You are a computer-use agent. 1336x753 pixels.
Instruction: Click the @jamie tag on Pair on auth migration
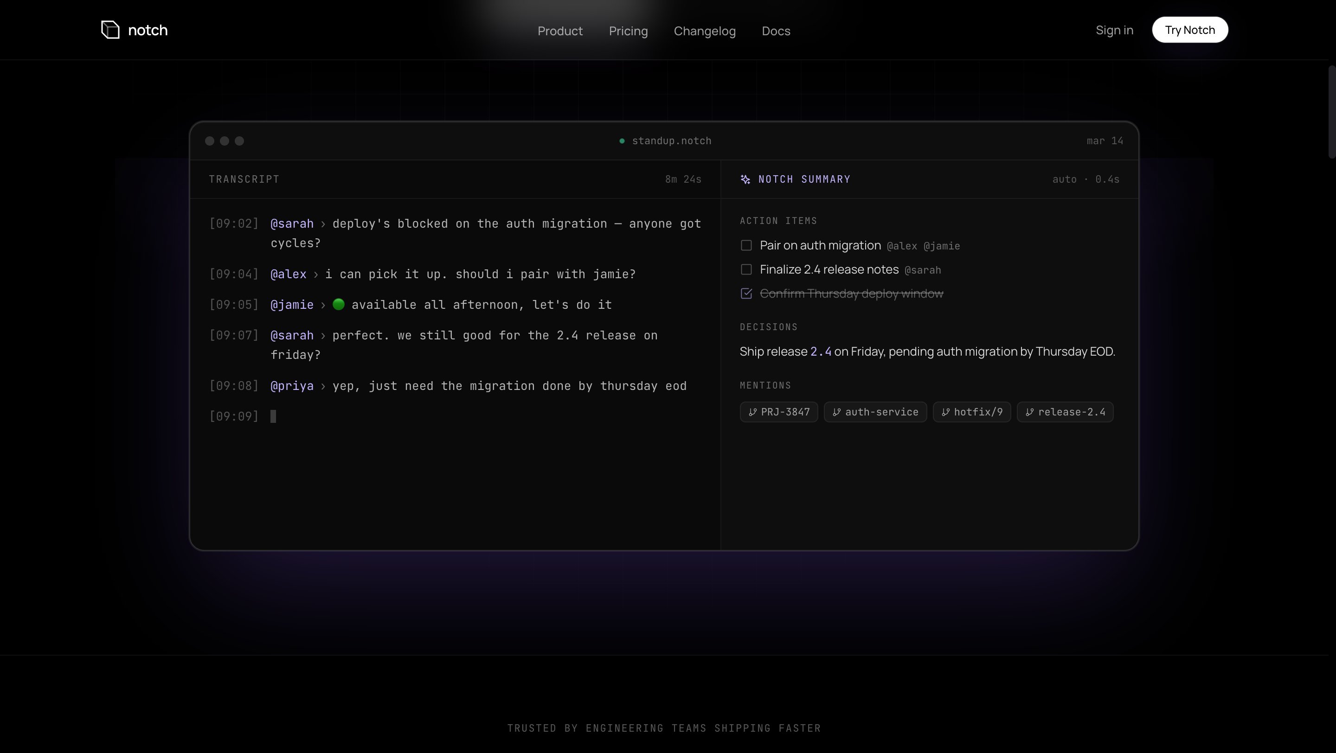pyautogui.click(x=941, y=246)
